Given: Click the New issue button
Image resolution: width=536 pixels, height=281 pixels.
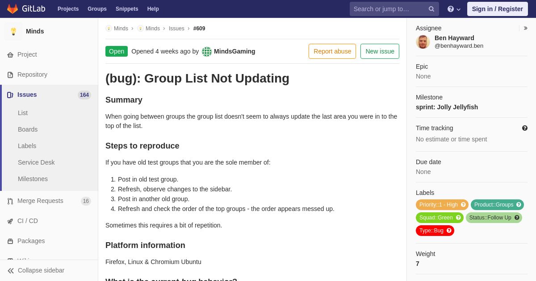Looking at the screenshot, I should tap(380, 51).
